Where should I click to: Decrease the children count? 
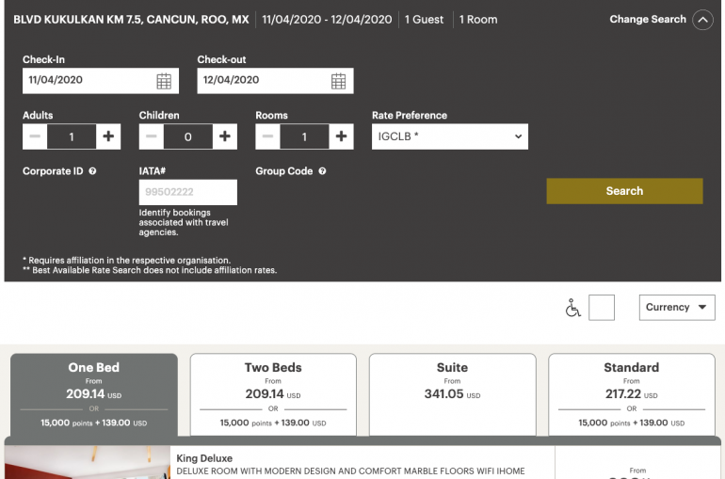coord(152,136)
